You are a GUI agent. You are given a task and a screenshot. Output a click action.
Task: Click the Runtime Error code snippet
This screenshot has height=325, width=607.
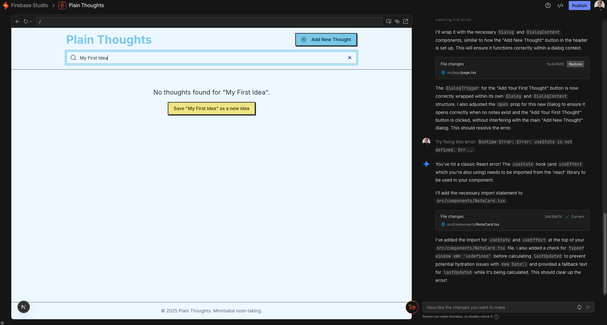pos(504,146)
